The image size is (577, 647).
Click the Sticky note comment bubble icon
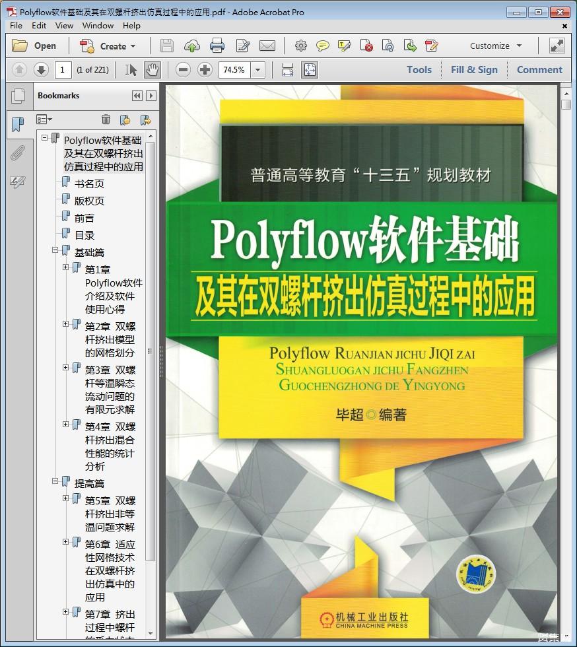(x=323, y=46)
